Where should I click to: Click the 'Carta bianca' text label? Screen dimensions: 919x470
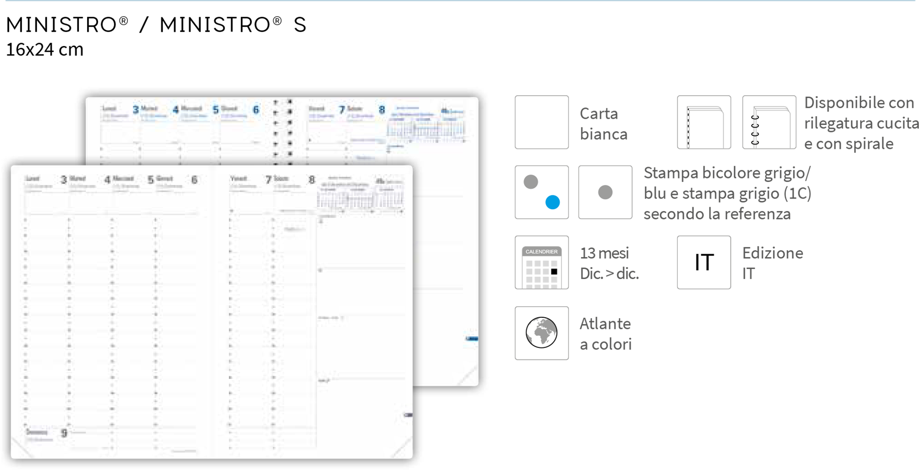tap(604, 123)
